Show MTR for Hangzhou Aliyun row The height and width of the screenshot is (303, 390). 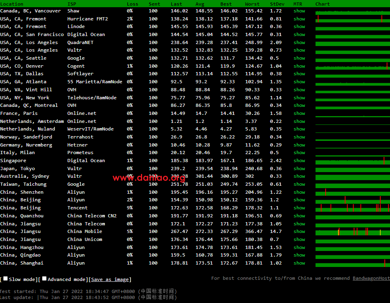299,247
